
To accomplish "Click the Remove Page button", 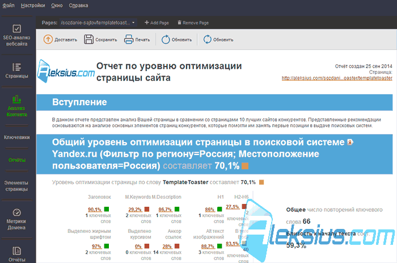I will coord(193,23).
